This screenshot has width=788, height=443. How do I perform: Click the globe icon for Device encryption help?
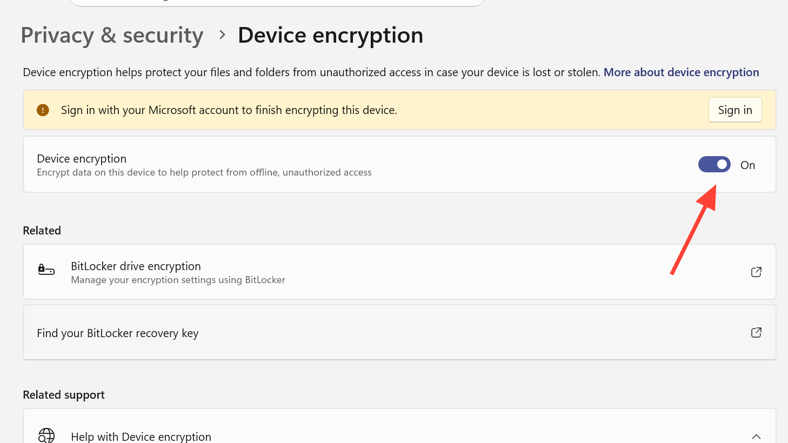pos(46,435)
